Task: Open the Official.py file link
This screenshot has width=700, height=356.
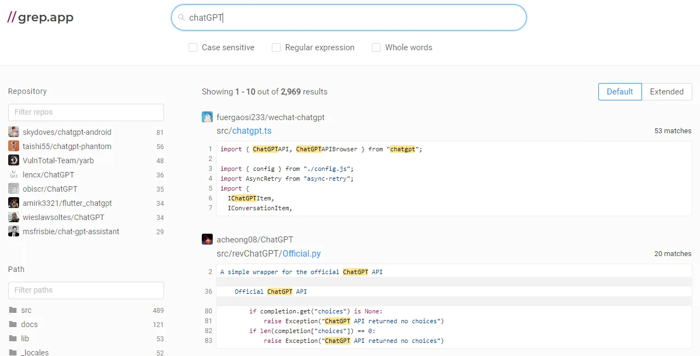Action: click(301, 253)
